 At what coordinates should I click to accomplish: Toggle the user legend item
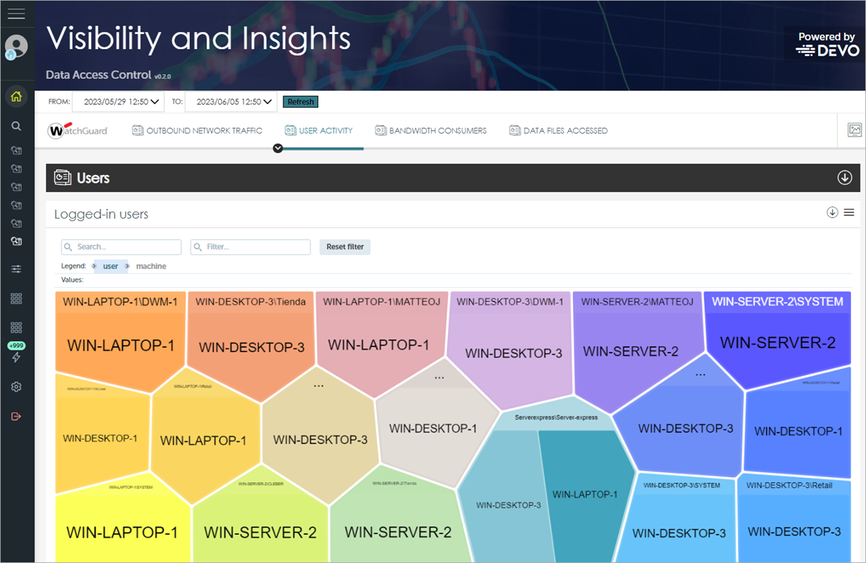coord(110,266)
